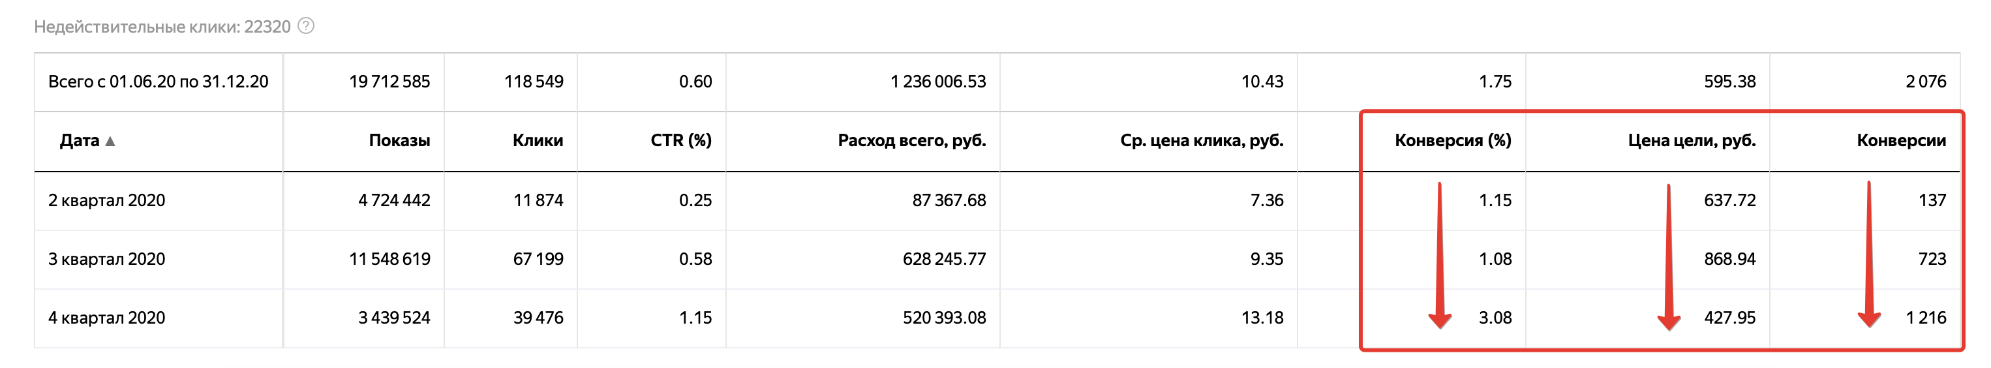Select the 4 квартал 2020 row
The height and width of the screenshot is (368, 1991).
pyautogui.click(x=997, y=318)
